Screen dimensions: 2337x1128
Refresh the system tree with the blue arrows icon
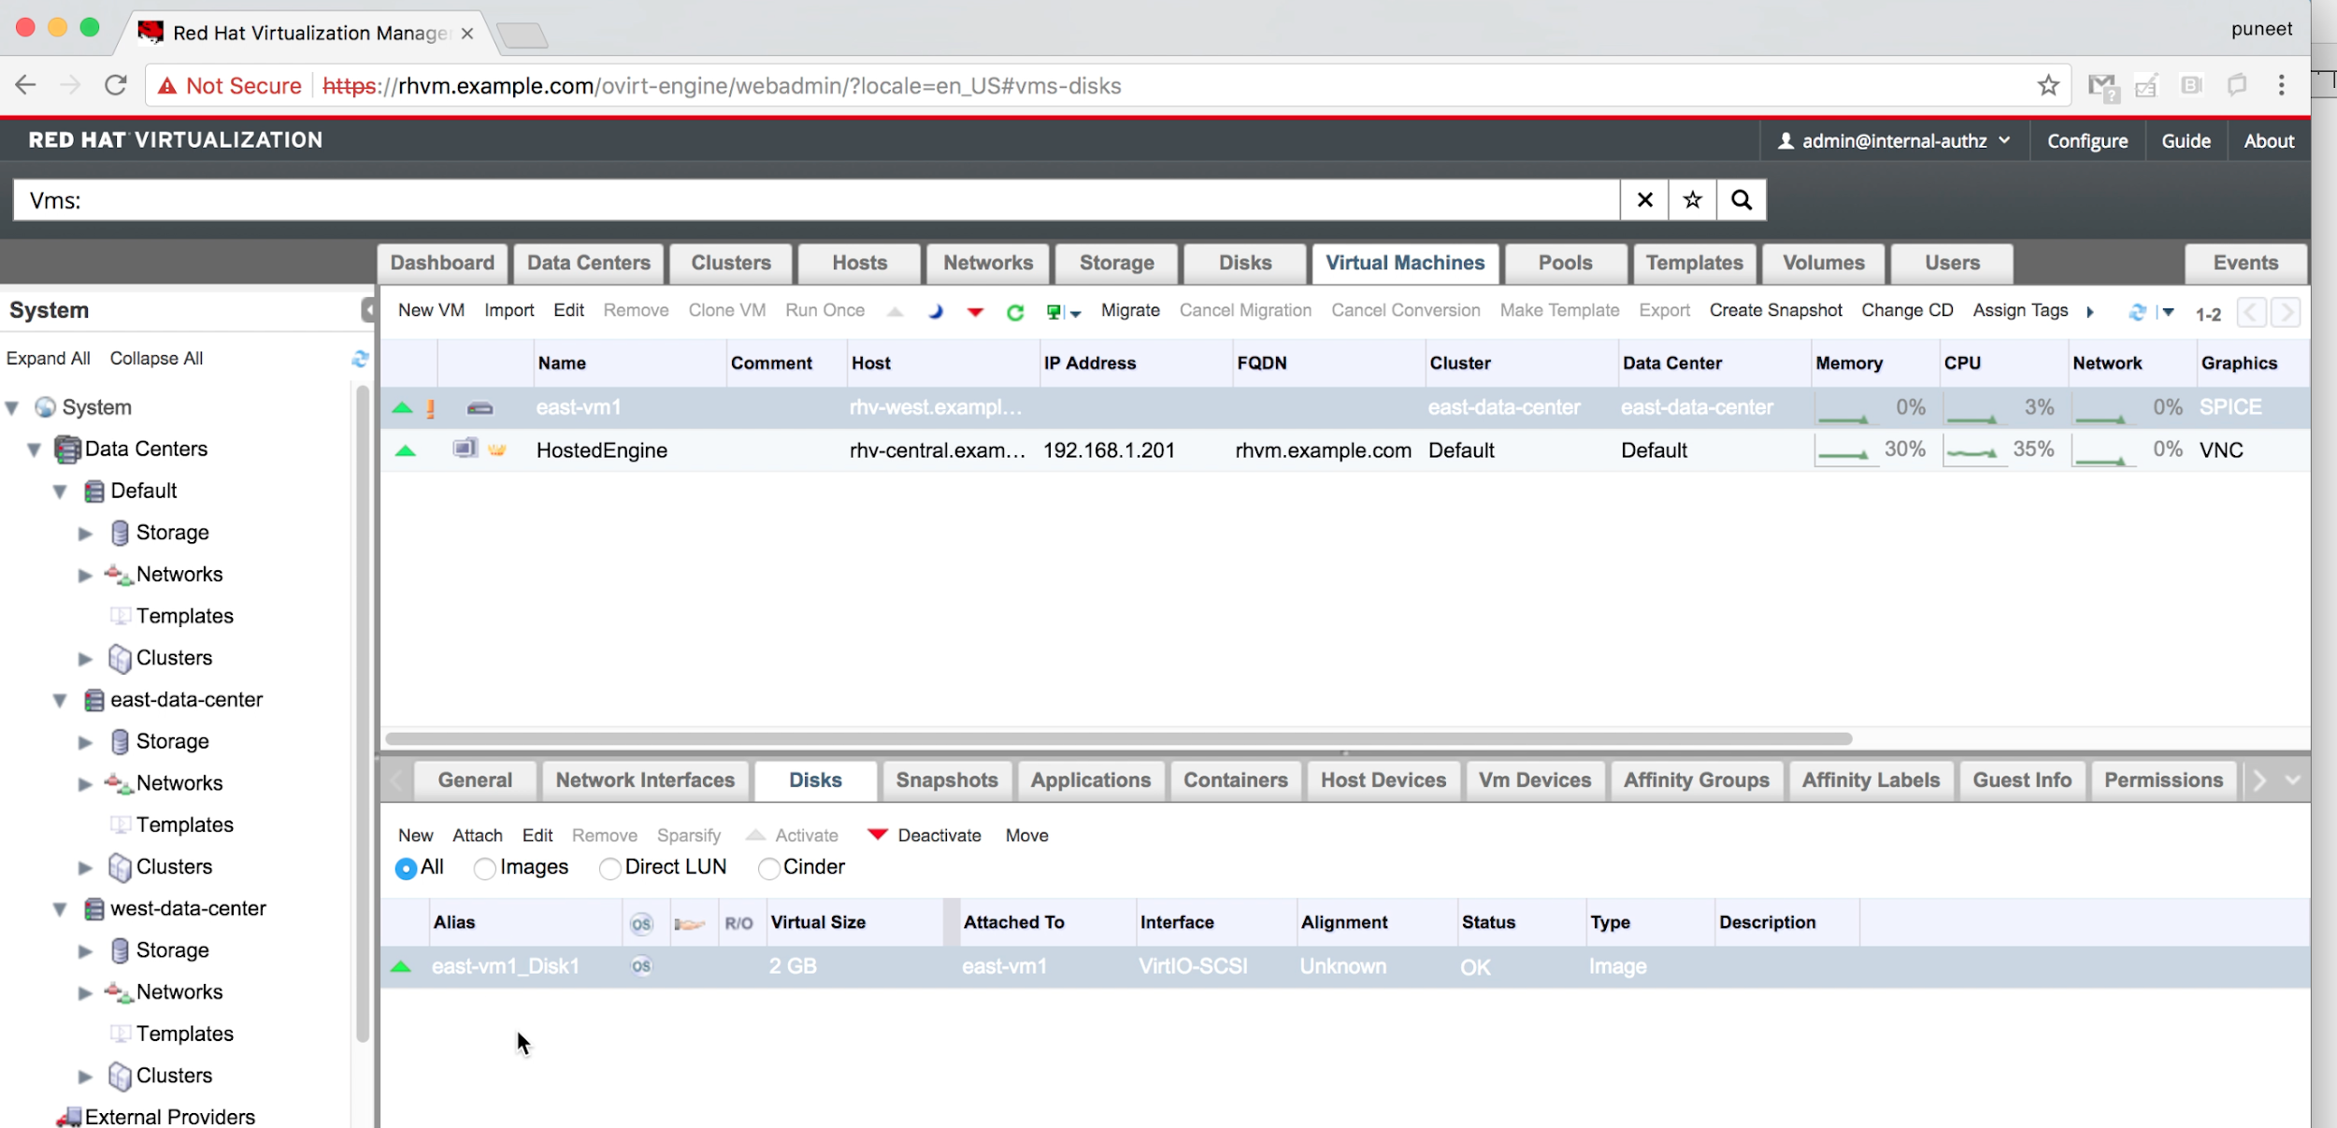point(360,359)
